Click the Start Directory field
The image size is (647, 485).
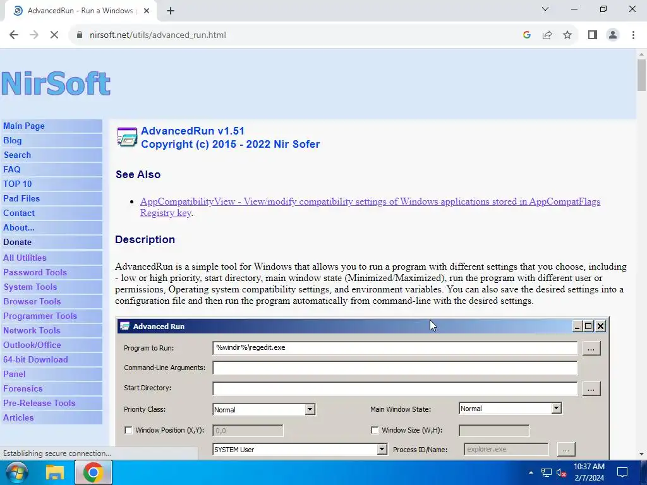click(395, 388)
